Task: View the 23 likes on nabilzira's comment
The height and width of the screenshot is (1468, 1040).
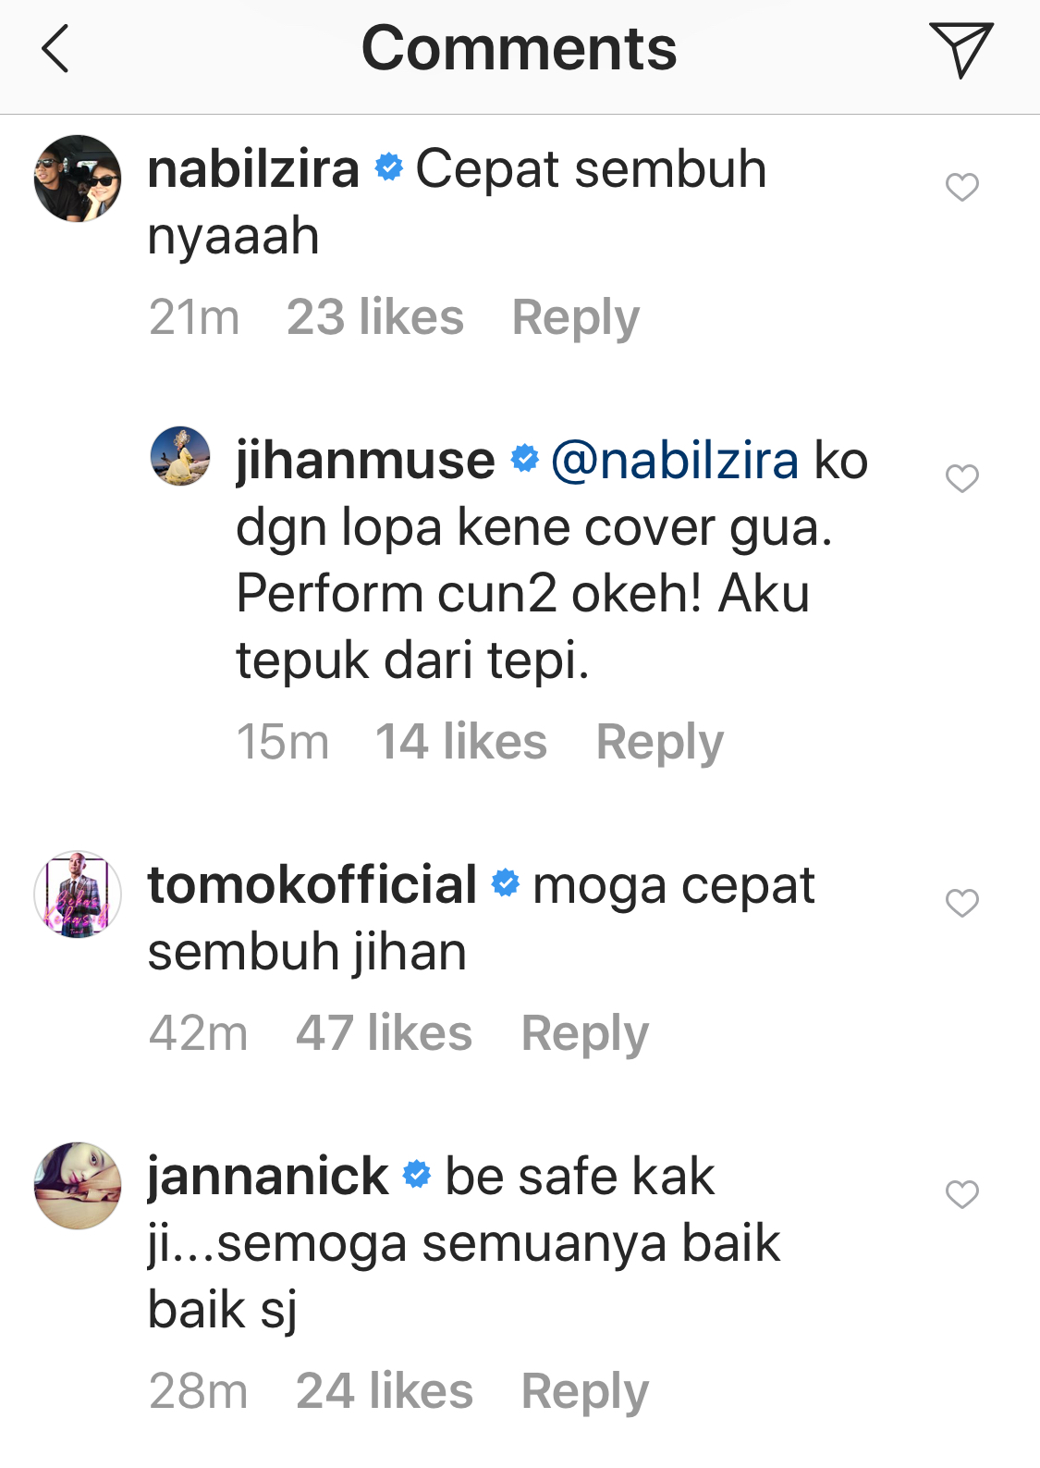Action: tap(374, 318)
